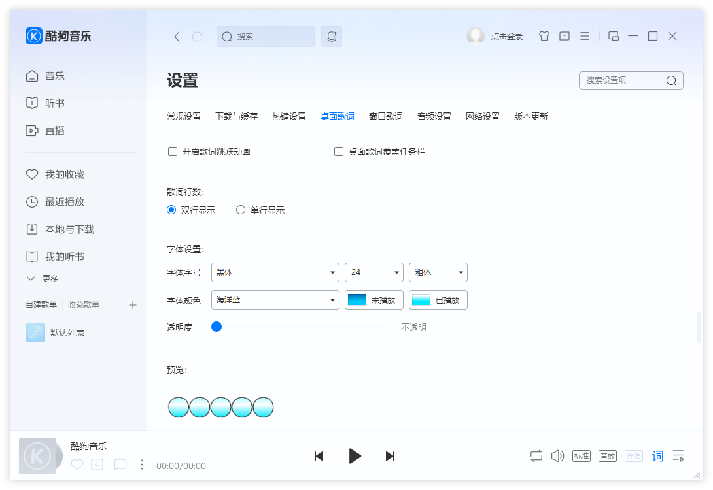Check 桌面歌词覆盖任务栏 option
Viewport: 713px width, 490px height.
[339, 151]
